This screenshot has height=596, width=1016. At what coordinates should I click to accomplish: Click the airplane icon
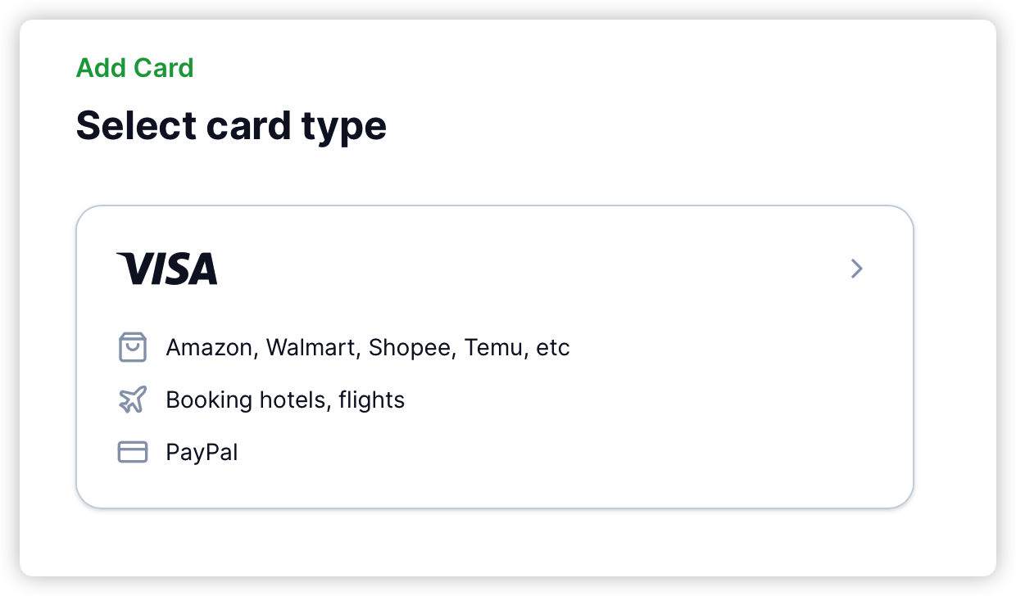[133, 400]
